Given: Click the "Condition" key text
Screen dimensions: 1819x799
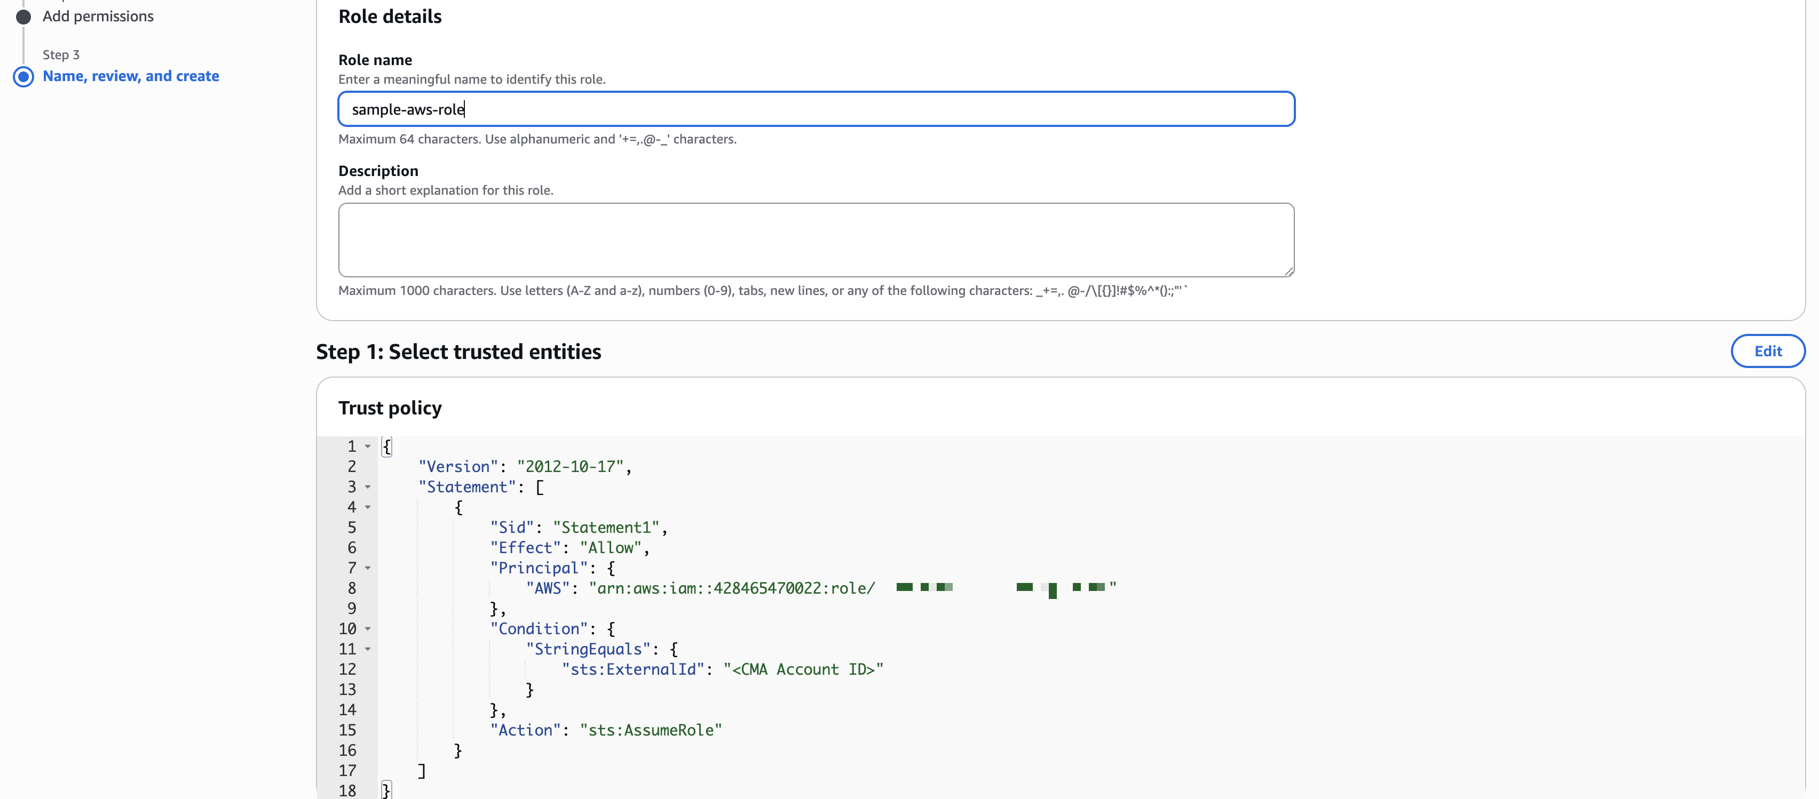Looking at the screenshot, I should click(x=539, y=629).
